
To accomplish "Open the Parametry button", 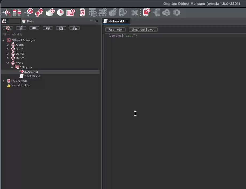I will coord(115,29).
